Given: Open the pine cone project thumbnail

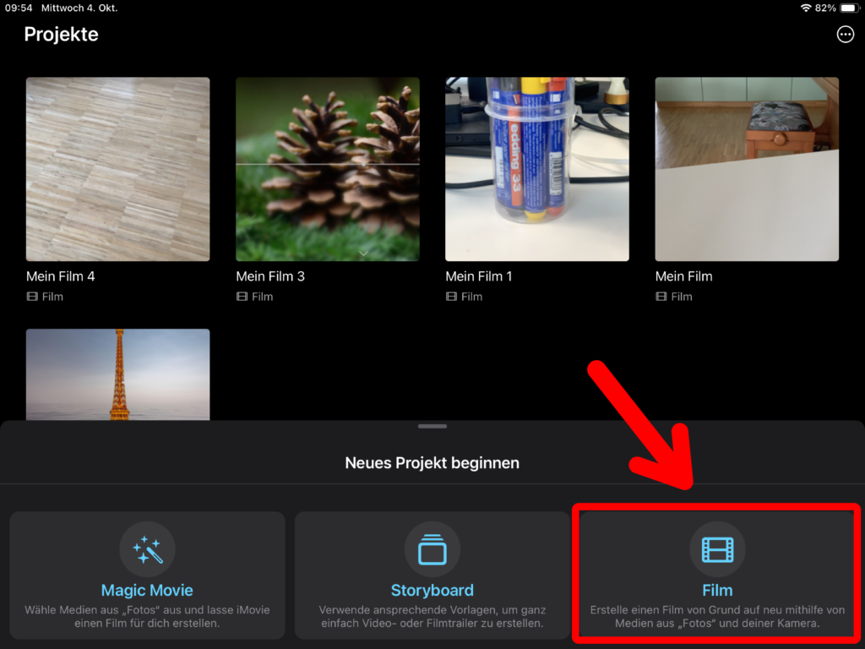Looking at the screenshot, I should [328, 169].
